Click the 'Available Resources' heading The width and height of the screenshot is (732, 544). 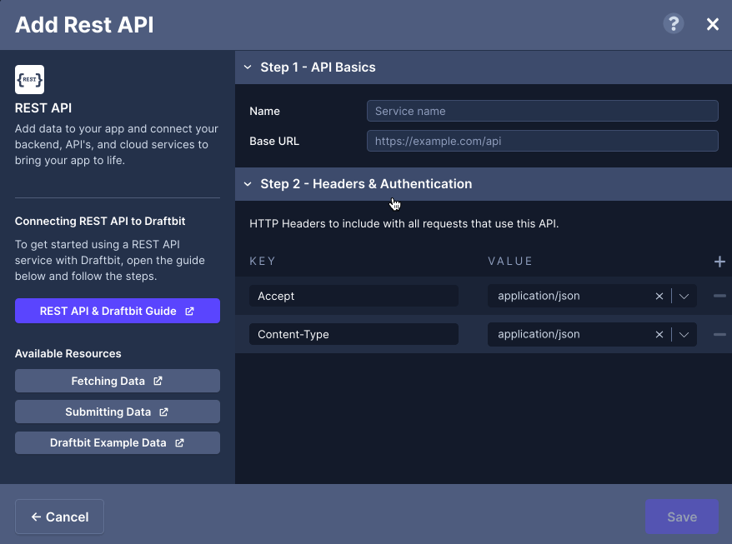click(x=68, y=353)
